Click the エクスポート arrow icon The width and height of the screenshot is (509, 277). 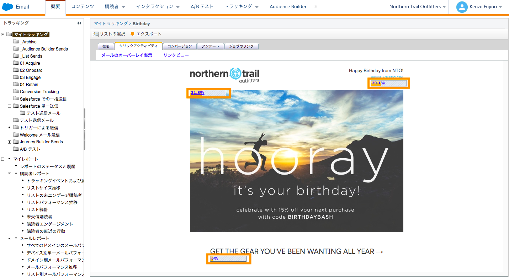coord(132,34)
